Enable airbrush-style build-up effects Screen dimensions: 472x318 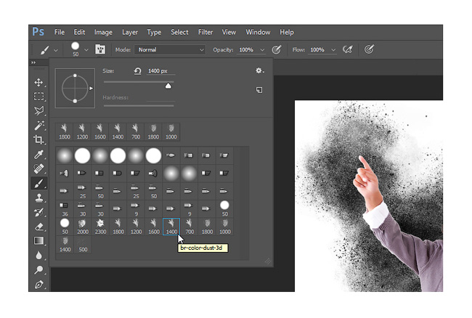[348, 49]
